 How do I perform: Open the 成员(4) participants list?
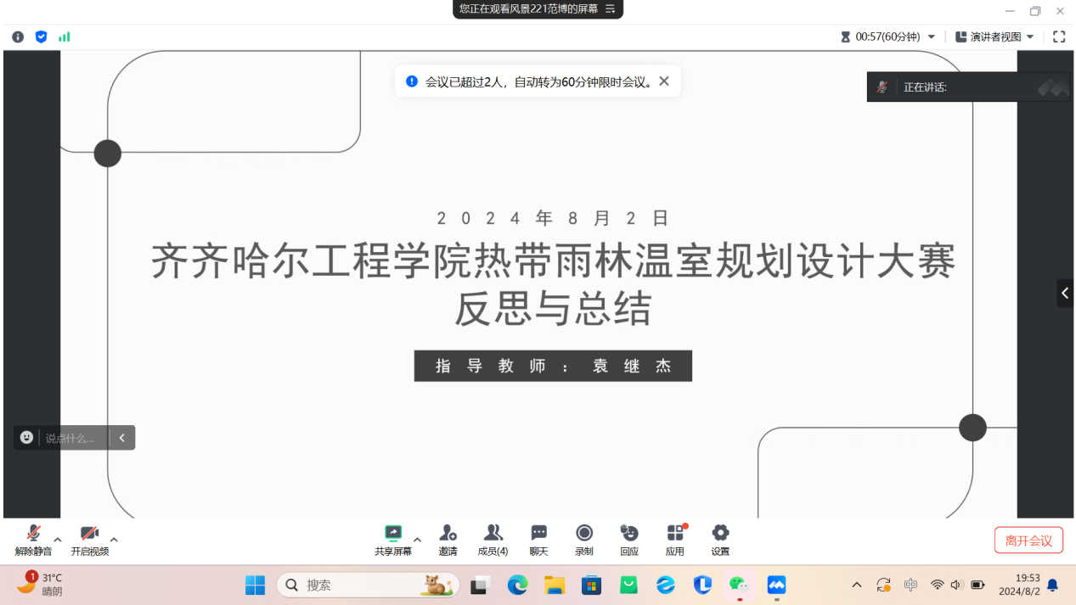(493, 539)
